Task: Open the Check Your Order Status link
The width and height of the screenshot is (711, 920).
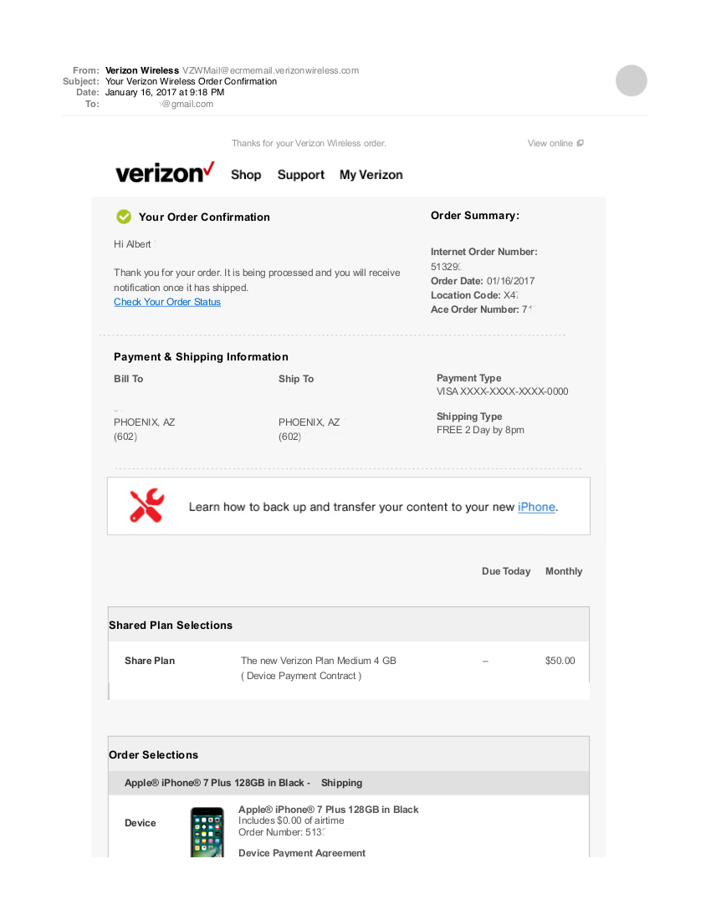Action: [x=167, y=302]
